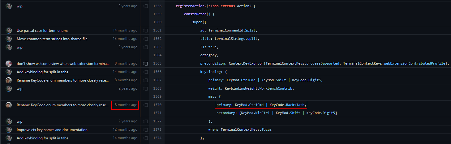451x144 pixels.
Task: Open 'Add keybinding for split in tabs' at line 1574
Action: 42,138
